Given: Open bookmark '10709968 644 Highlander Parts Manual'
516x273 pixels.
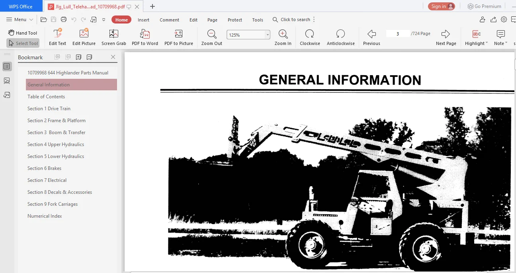Looking at the screenshot, I should pyautogui.click(x=68, y=73).
